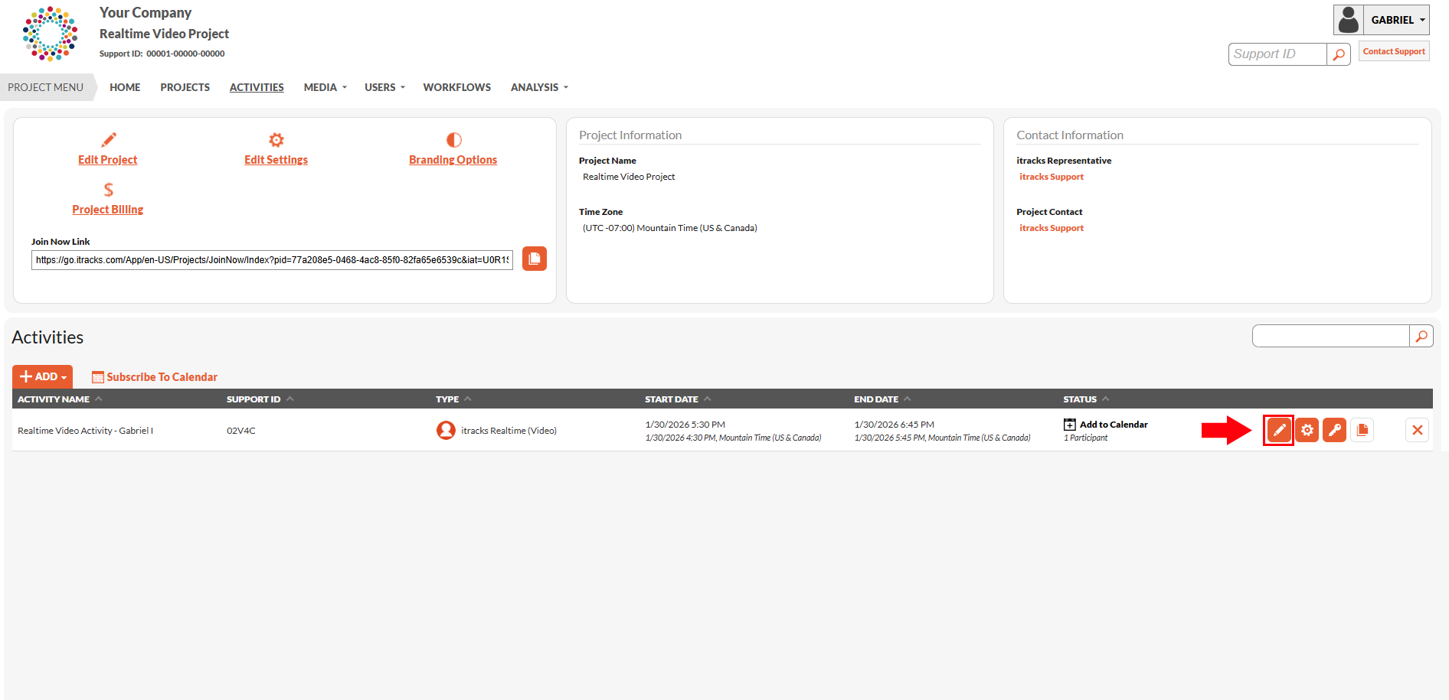
Task: Open the GABRIEL user account dropdown
Action: [1382, 20]
